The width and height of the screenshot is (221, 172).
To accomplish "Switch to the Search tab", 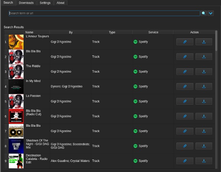I will pos(8,3).
